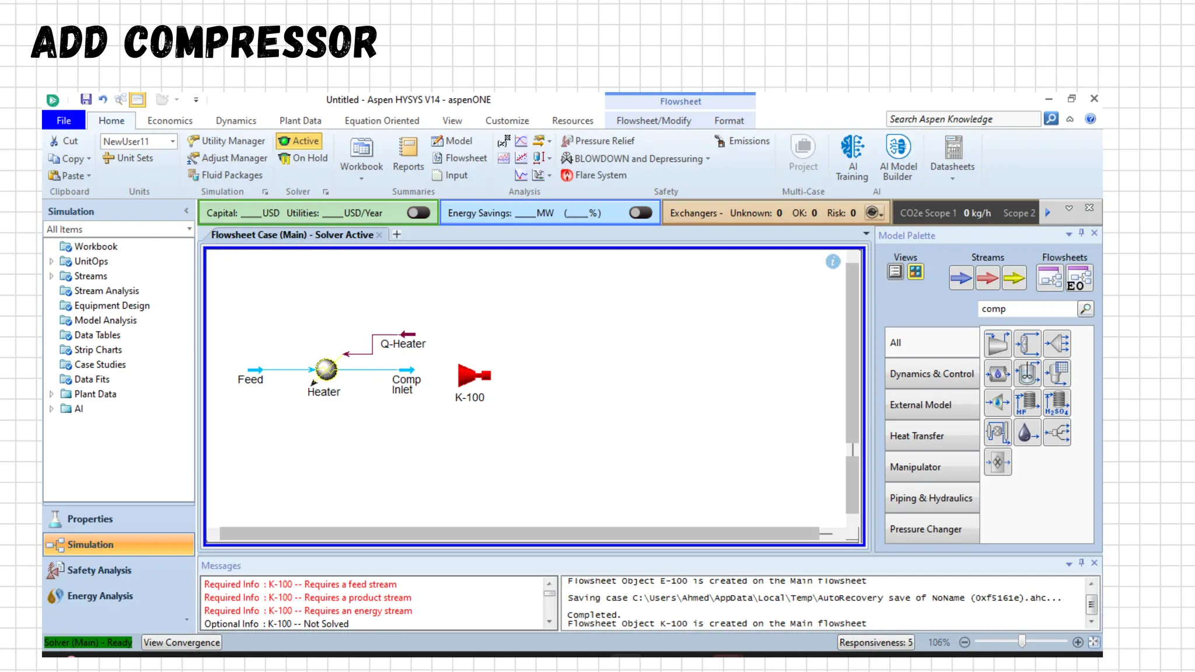
Task: Open the Paste dropdown arrow
Action: coord(89,176)
